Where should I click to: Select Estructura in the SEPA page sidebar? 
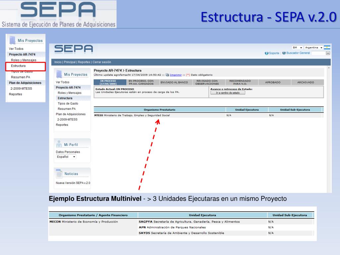65,98
